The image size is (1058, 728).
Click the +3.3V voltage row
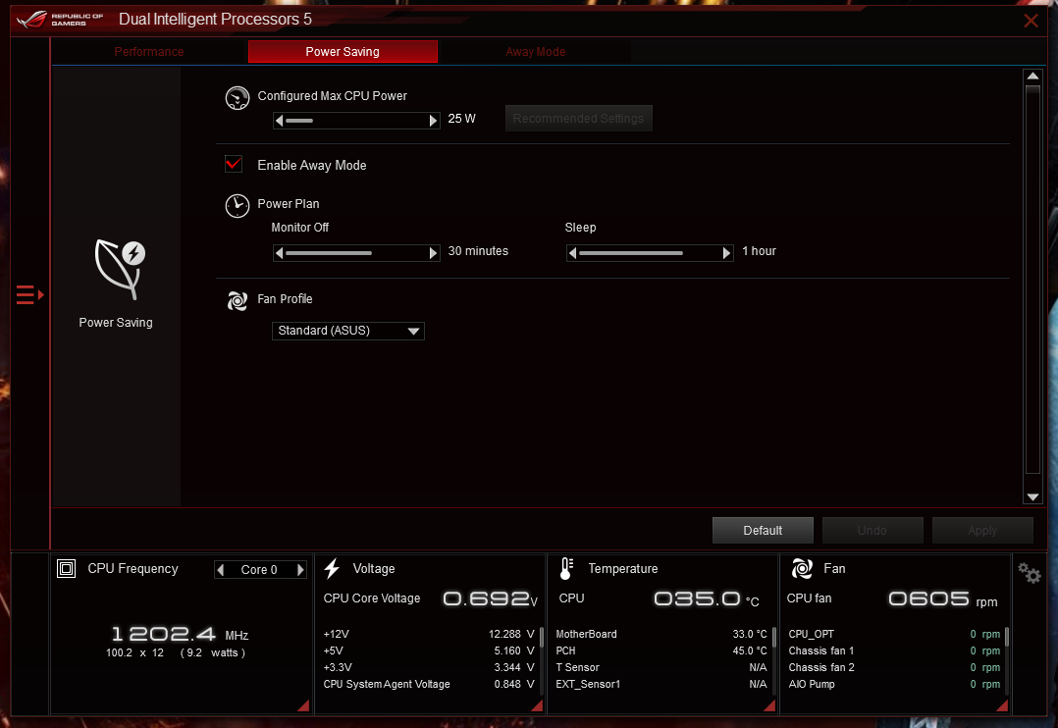(x=429, y=667)
